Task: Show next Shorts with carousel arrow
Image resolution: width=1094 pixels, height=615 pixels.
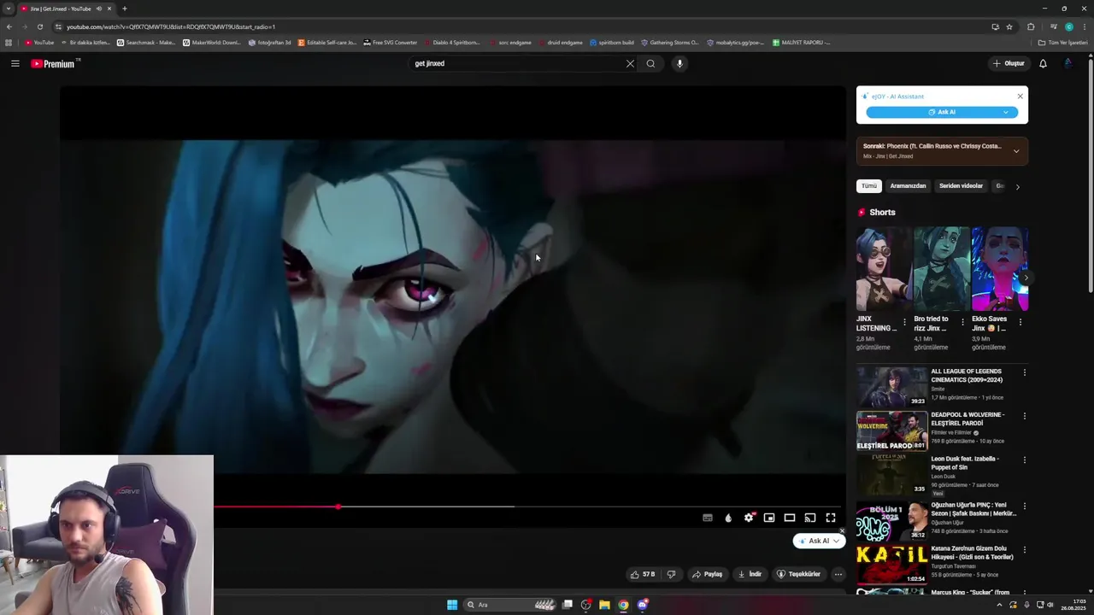Action: tap(1026, 278)
